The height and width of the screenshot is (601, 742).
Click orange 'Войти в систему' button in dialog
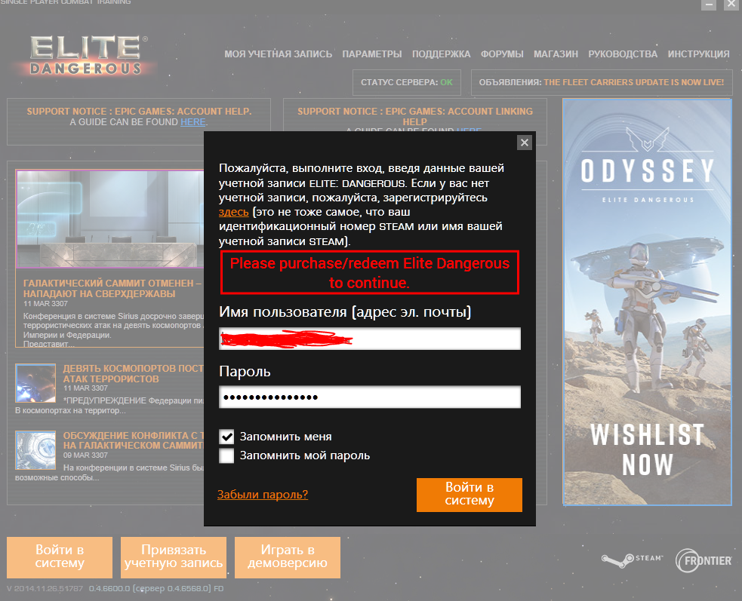click(470, 495)
